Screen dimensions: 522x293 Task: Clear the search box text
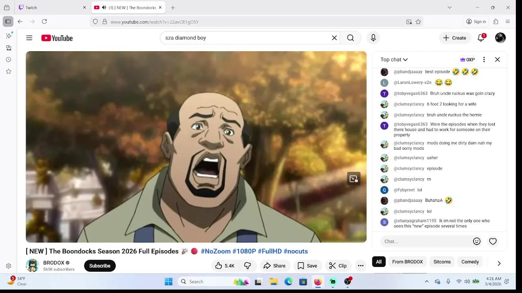tap(334, 38)
